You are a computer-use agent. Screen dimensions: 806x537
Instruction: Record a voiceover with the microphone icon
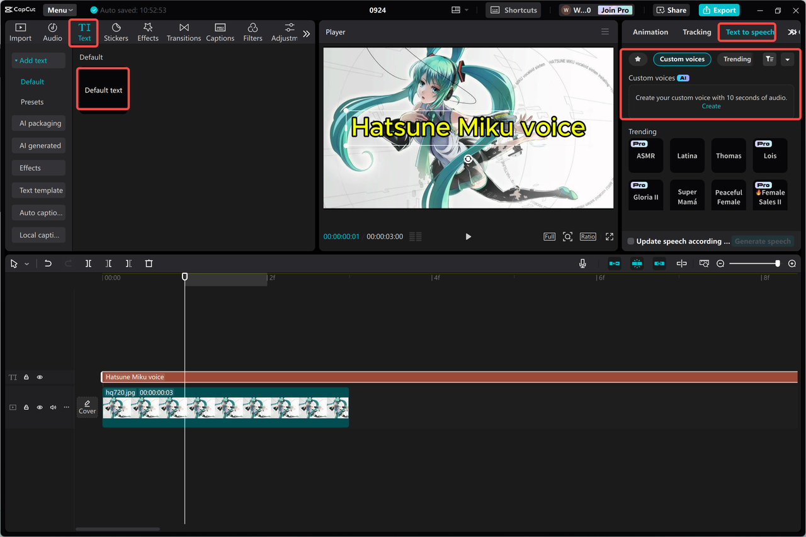pos(582,263)
